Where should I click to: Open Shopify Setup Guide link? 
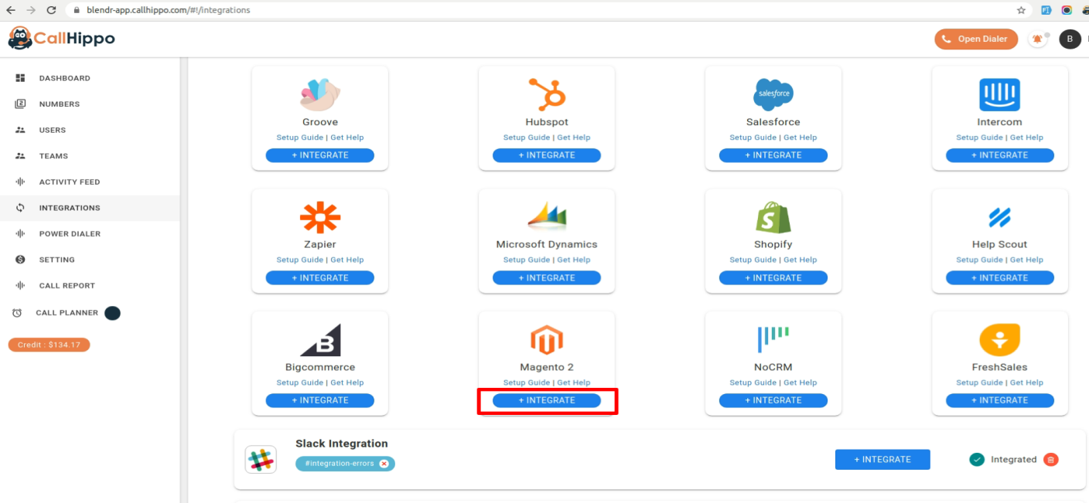[x=753, y=260]
